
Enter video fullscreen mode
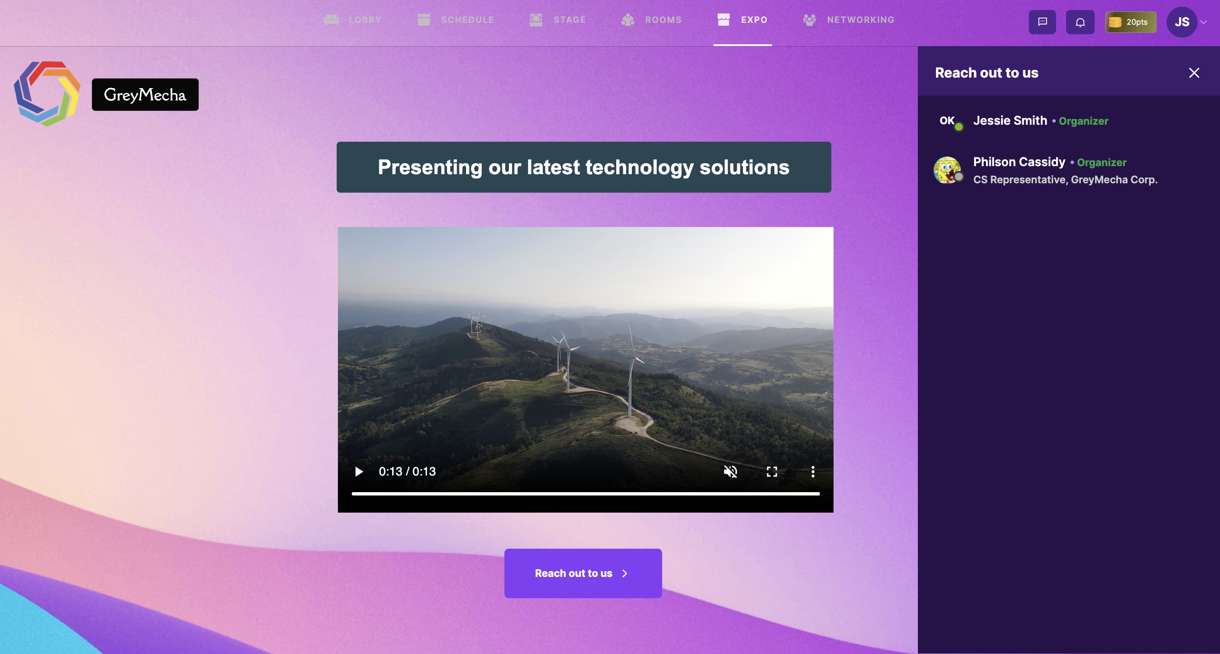tap(772, 471)
